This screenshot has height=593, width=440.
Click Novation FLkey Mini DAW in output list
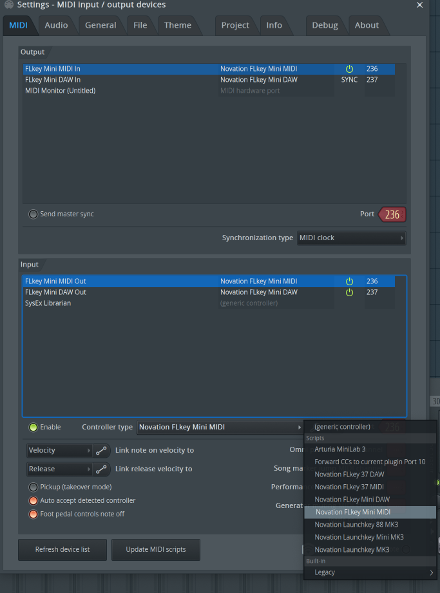[x=259, y=80]
